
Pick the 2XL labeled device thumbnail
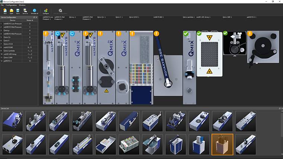(x=153, y=121)
